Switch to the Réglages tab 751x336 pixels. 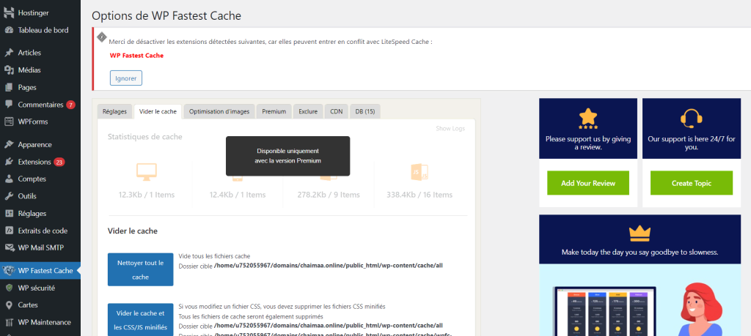[x=114, y=111]
